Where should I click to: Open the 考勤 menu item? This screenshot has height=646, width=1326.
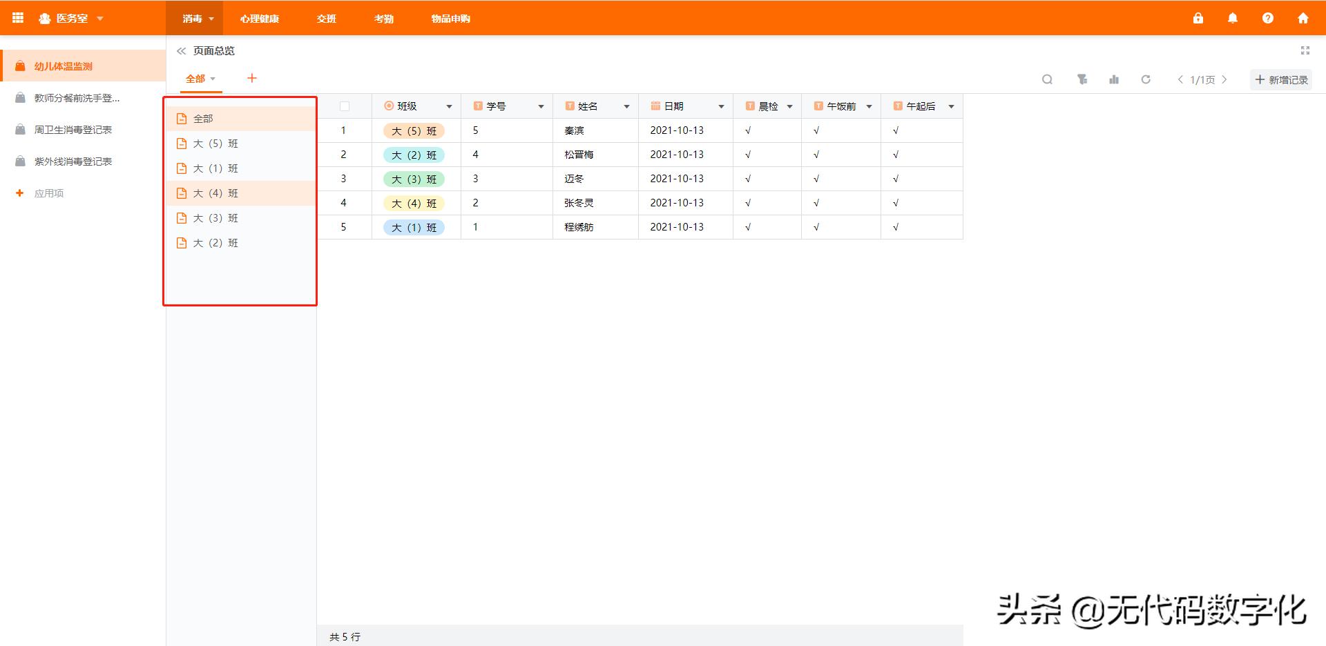(x=383, y=19)
